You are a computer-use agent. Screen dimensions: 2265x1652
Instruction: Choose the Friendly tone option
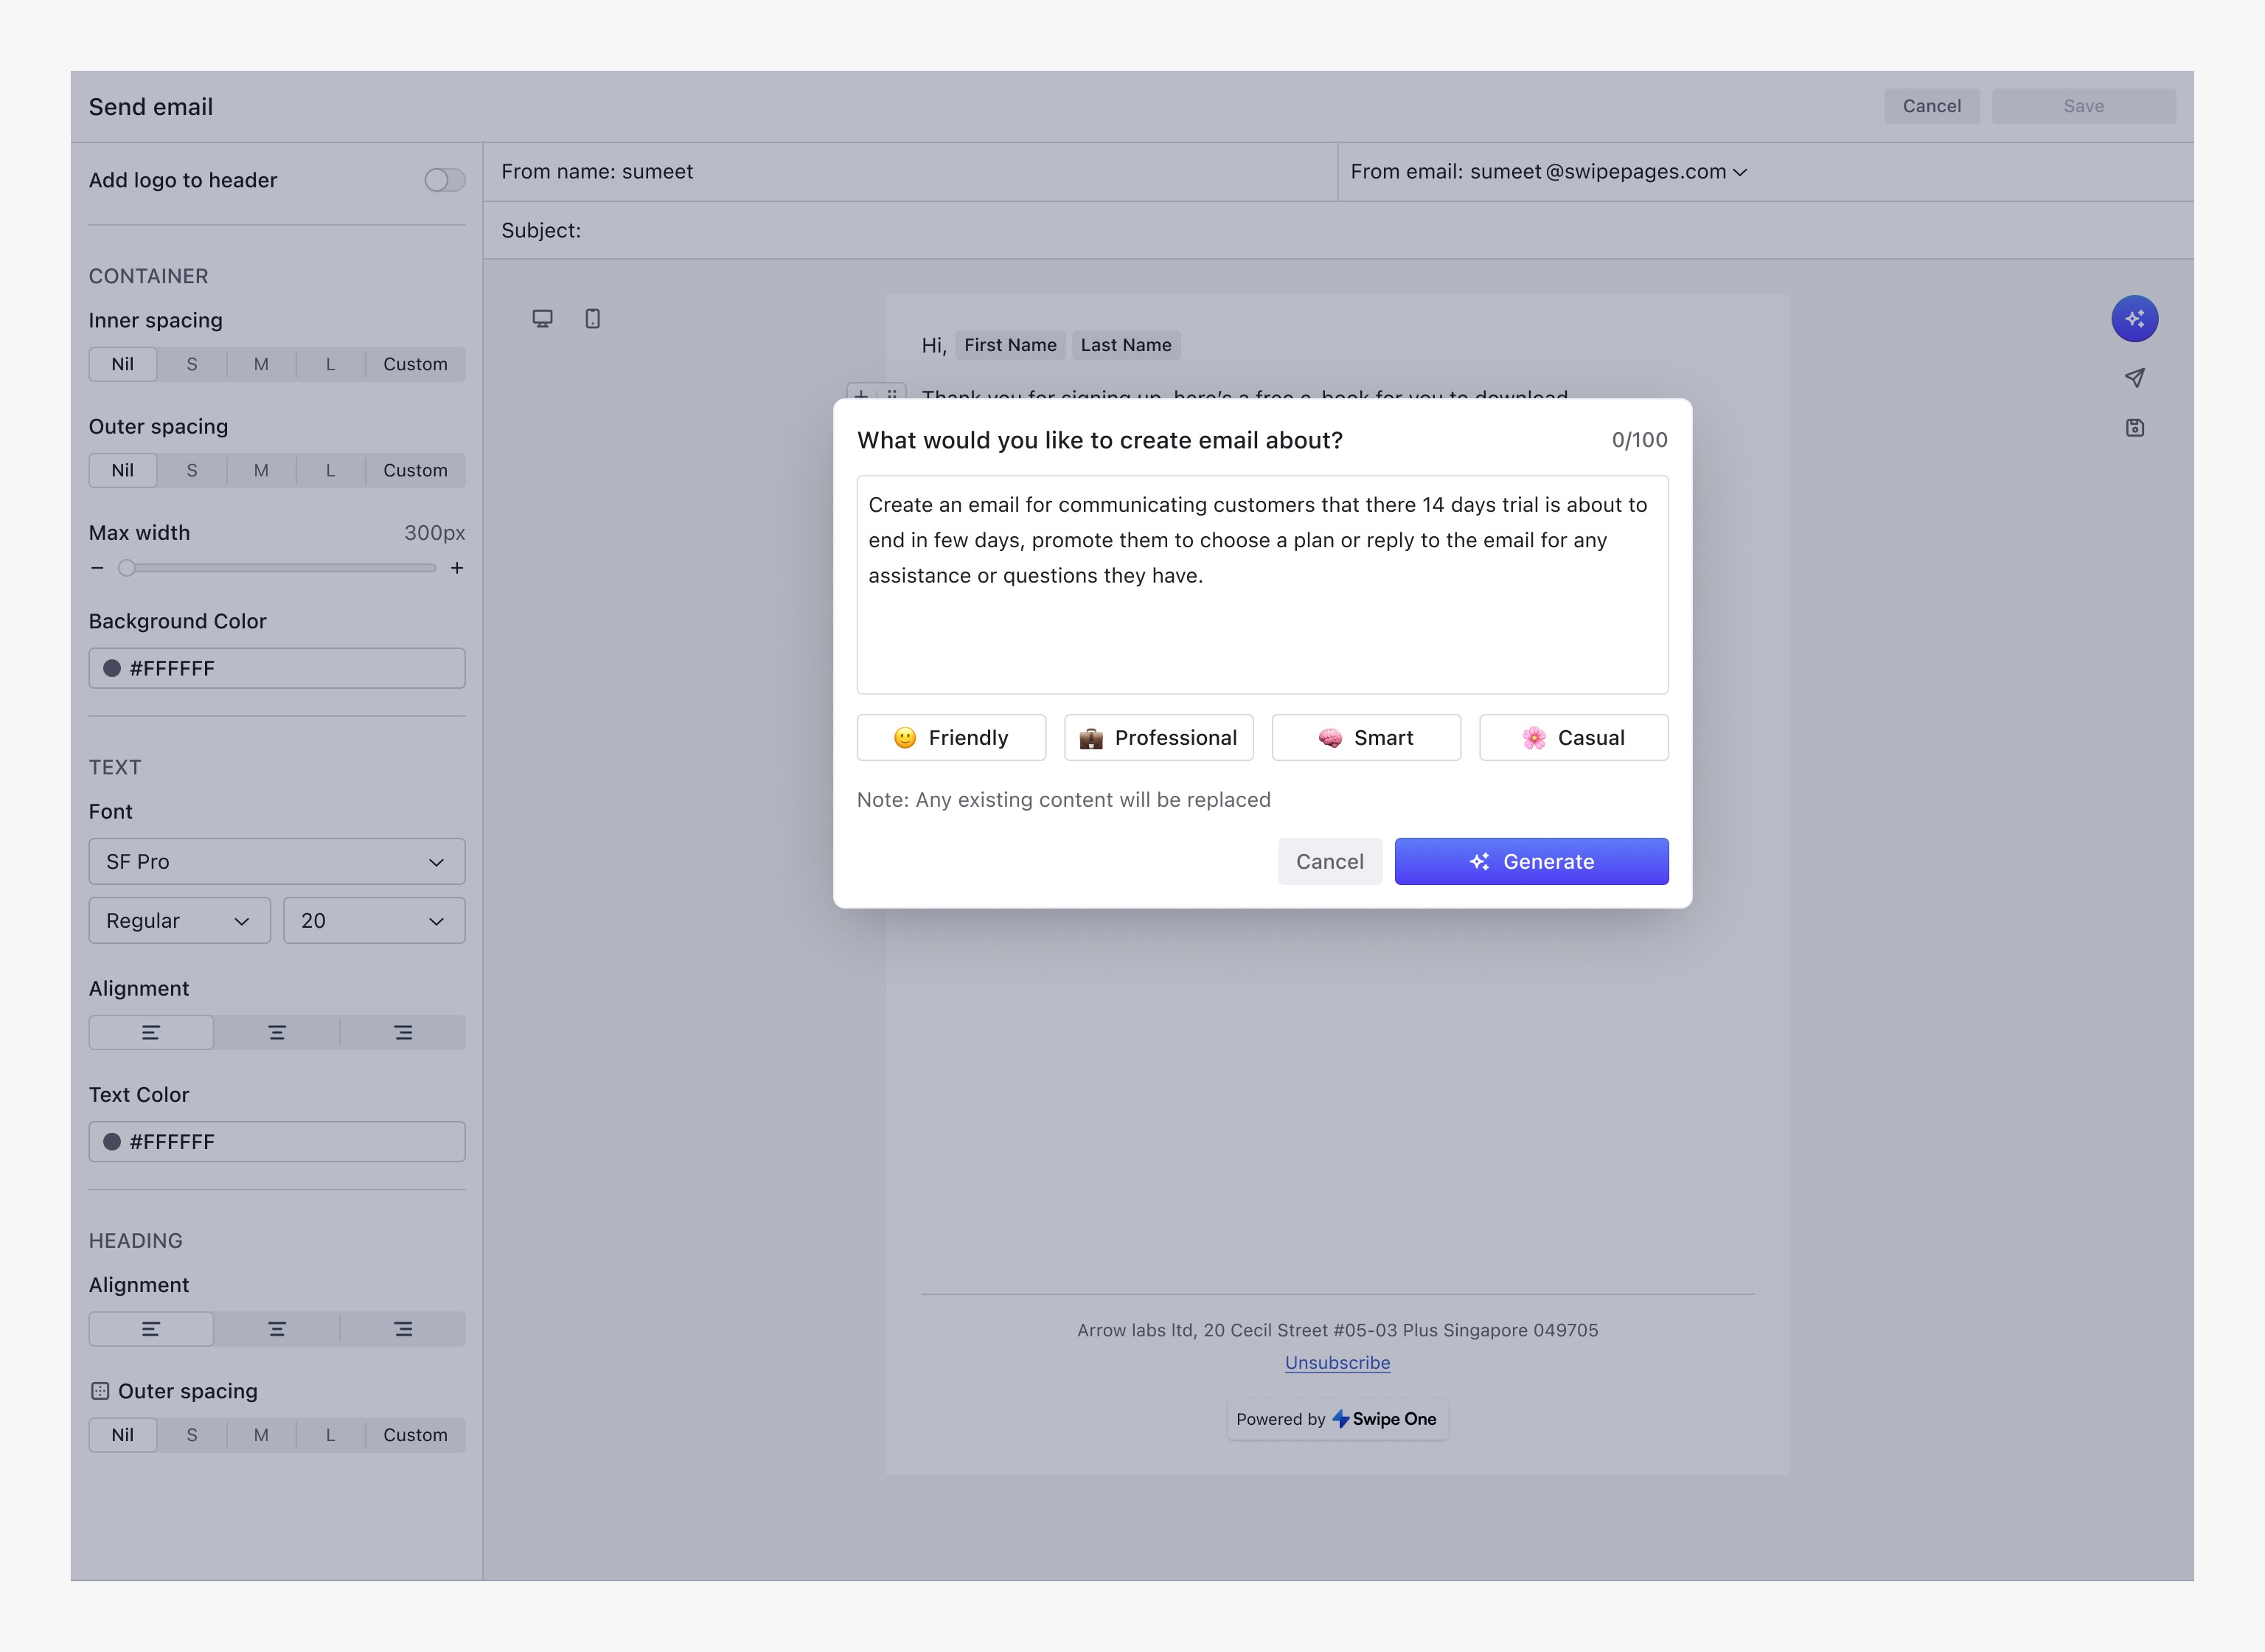pyautogui.click(x=952, y=737)
